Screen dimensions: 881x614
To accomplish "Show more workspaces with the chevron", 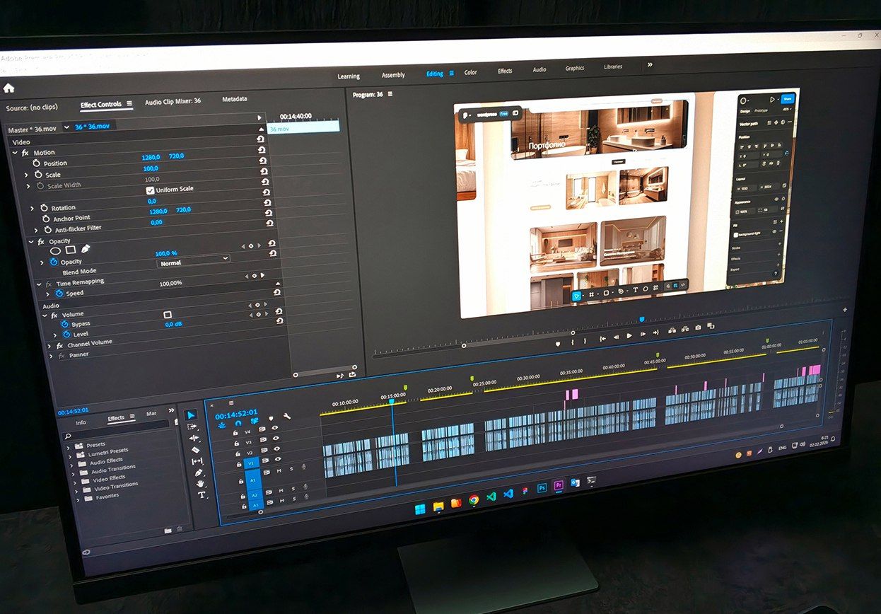I will tap(650, 65).
